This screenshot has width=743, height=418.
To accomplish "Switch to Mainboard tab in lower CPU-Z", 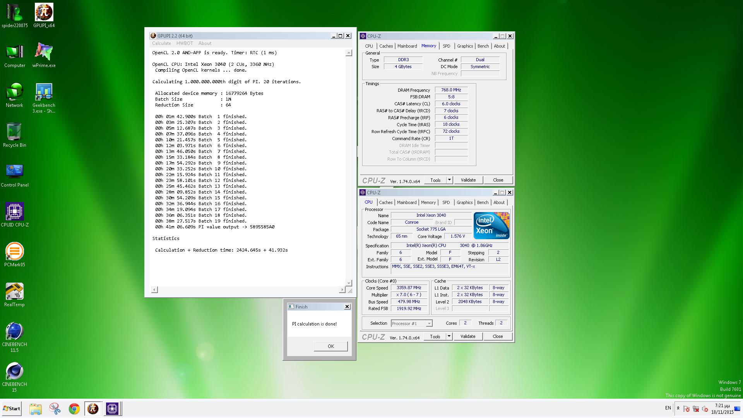I will coord(407,202).
